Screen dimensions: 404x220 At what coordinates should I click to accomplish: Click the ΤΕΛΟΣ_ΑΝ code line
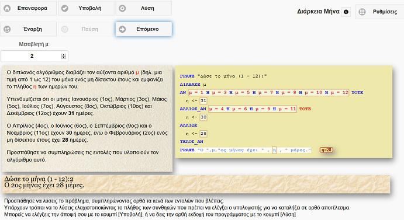click(x=192, y=142)
